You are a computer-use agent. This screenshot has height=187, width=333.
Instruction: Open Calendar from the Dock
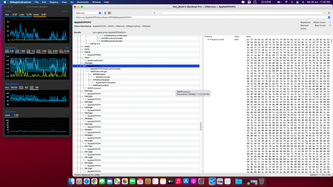[140, 181]
